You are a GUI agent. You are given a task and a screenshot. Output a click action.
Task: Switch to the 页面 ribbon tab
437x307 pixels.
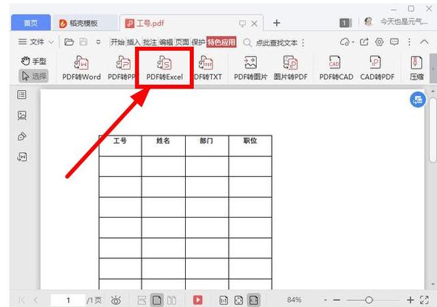[x=182, y=42]
